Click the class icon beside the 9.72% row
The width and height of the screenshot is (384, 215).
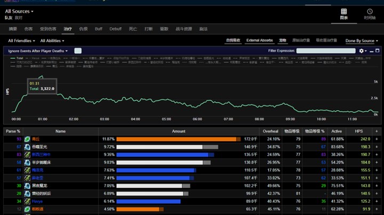[x=27, y=147]
